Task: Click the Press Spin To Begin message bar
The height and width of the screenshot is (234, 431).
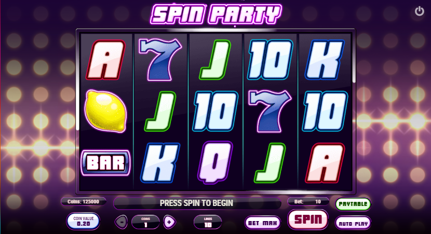Action: (x=197, y=203)
